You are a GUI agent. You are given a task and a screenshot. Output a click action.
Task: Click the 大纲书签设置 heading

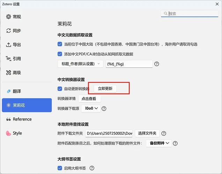[x=69, y=159]
